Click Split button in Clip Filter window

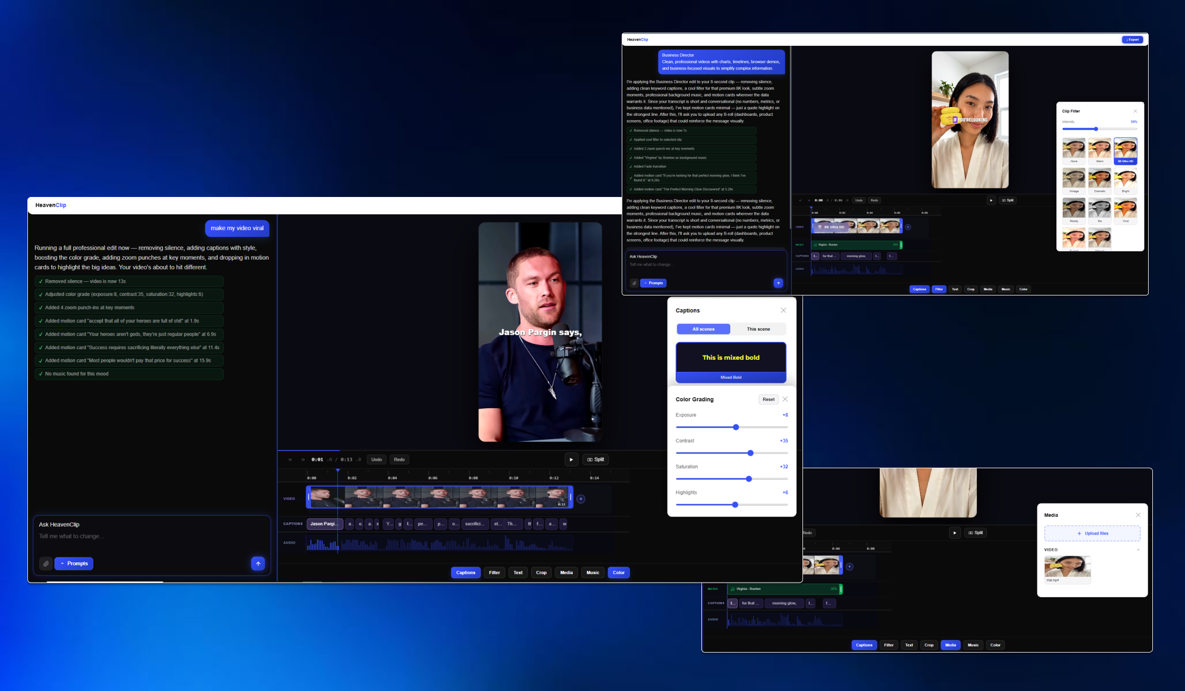click(x=1007, y=200)
